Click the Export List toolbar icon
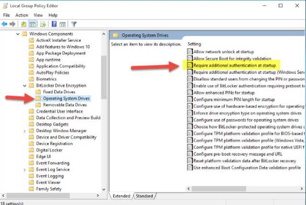 coord(44,23)
